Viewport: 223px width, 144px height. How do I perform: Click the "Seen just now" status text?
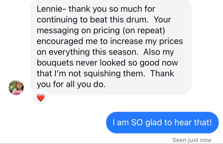tap(192, 140)
